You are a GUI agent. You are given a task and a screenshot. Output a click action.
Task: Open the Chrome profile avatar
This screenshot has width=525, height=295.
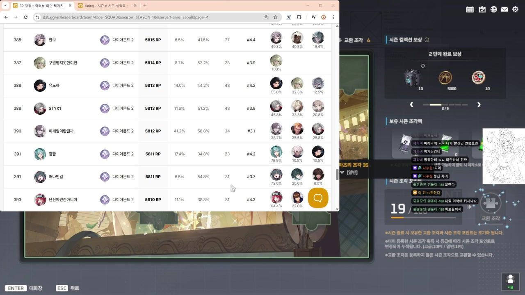(x=324, y=17)
